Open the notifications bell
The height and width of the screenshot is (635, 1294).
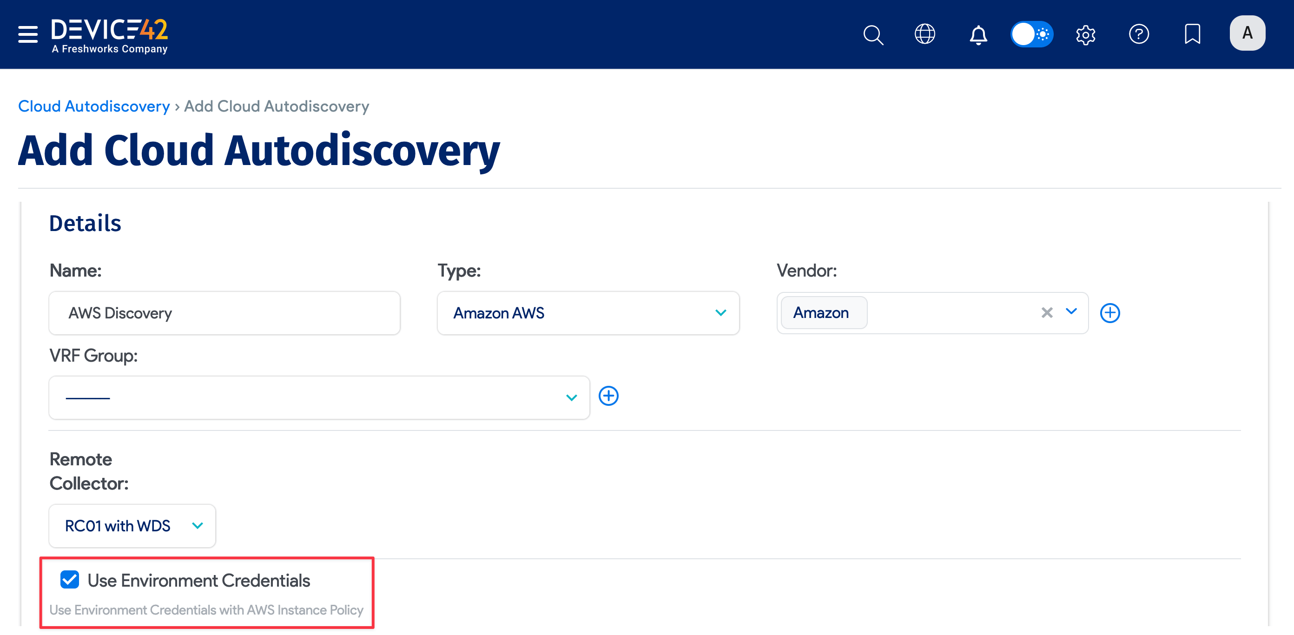pos(978,35)
